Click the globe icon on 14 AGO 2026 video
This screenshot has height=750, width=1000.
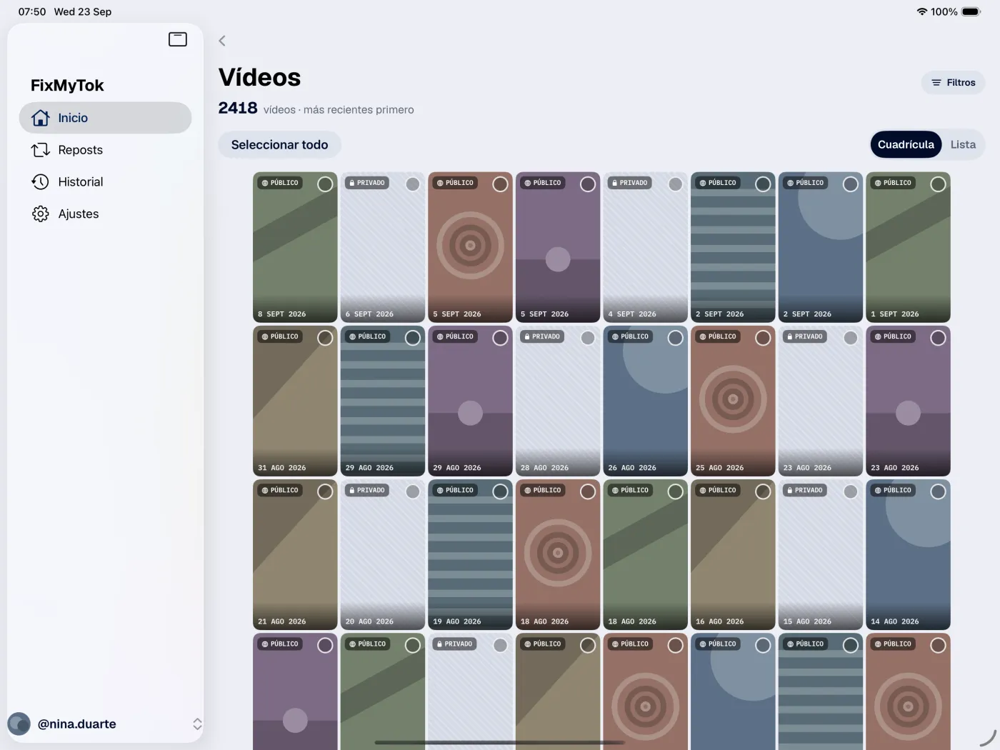pyautogui.click(x=878, y=490)
